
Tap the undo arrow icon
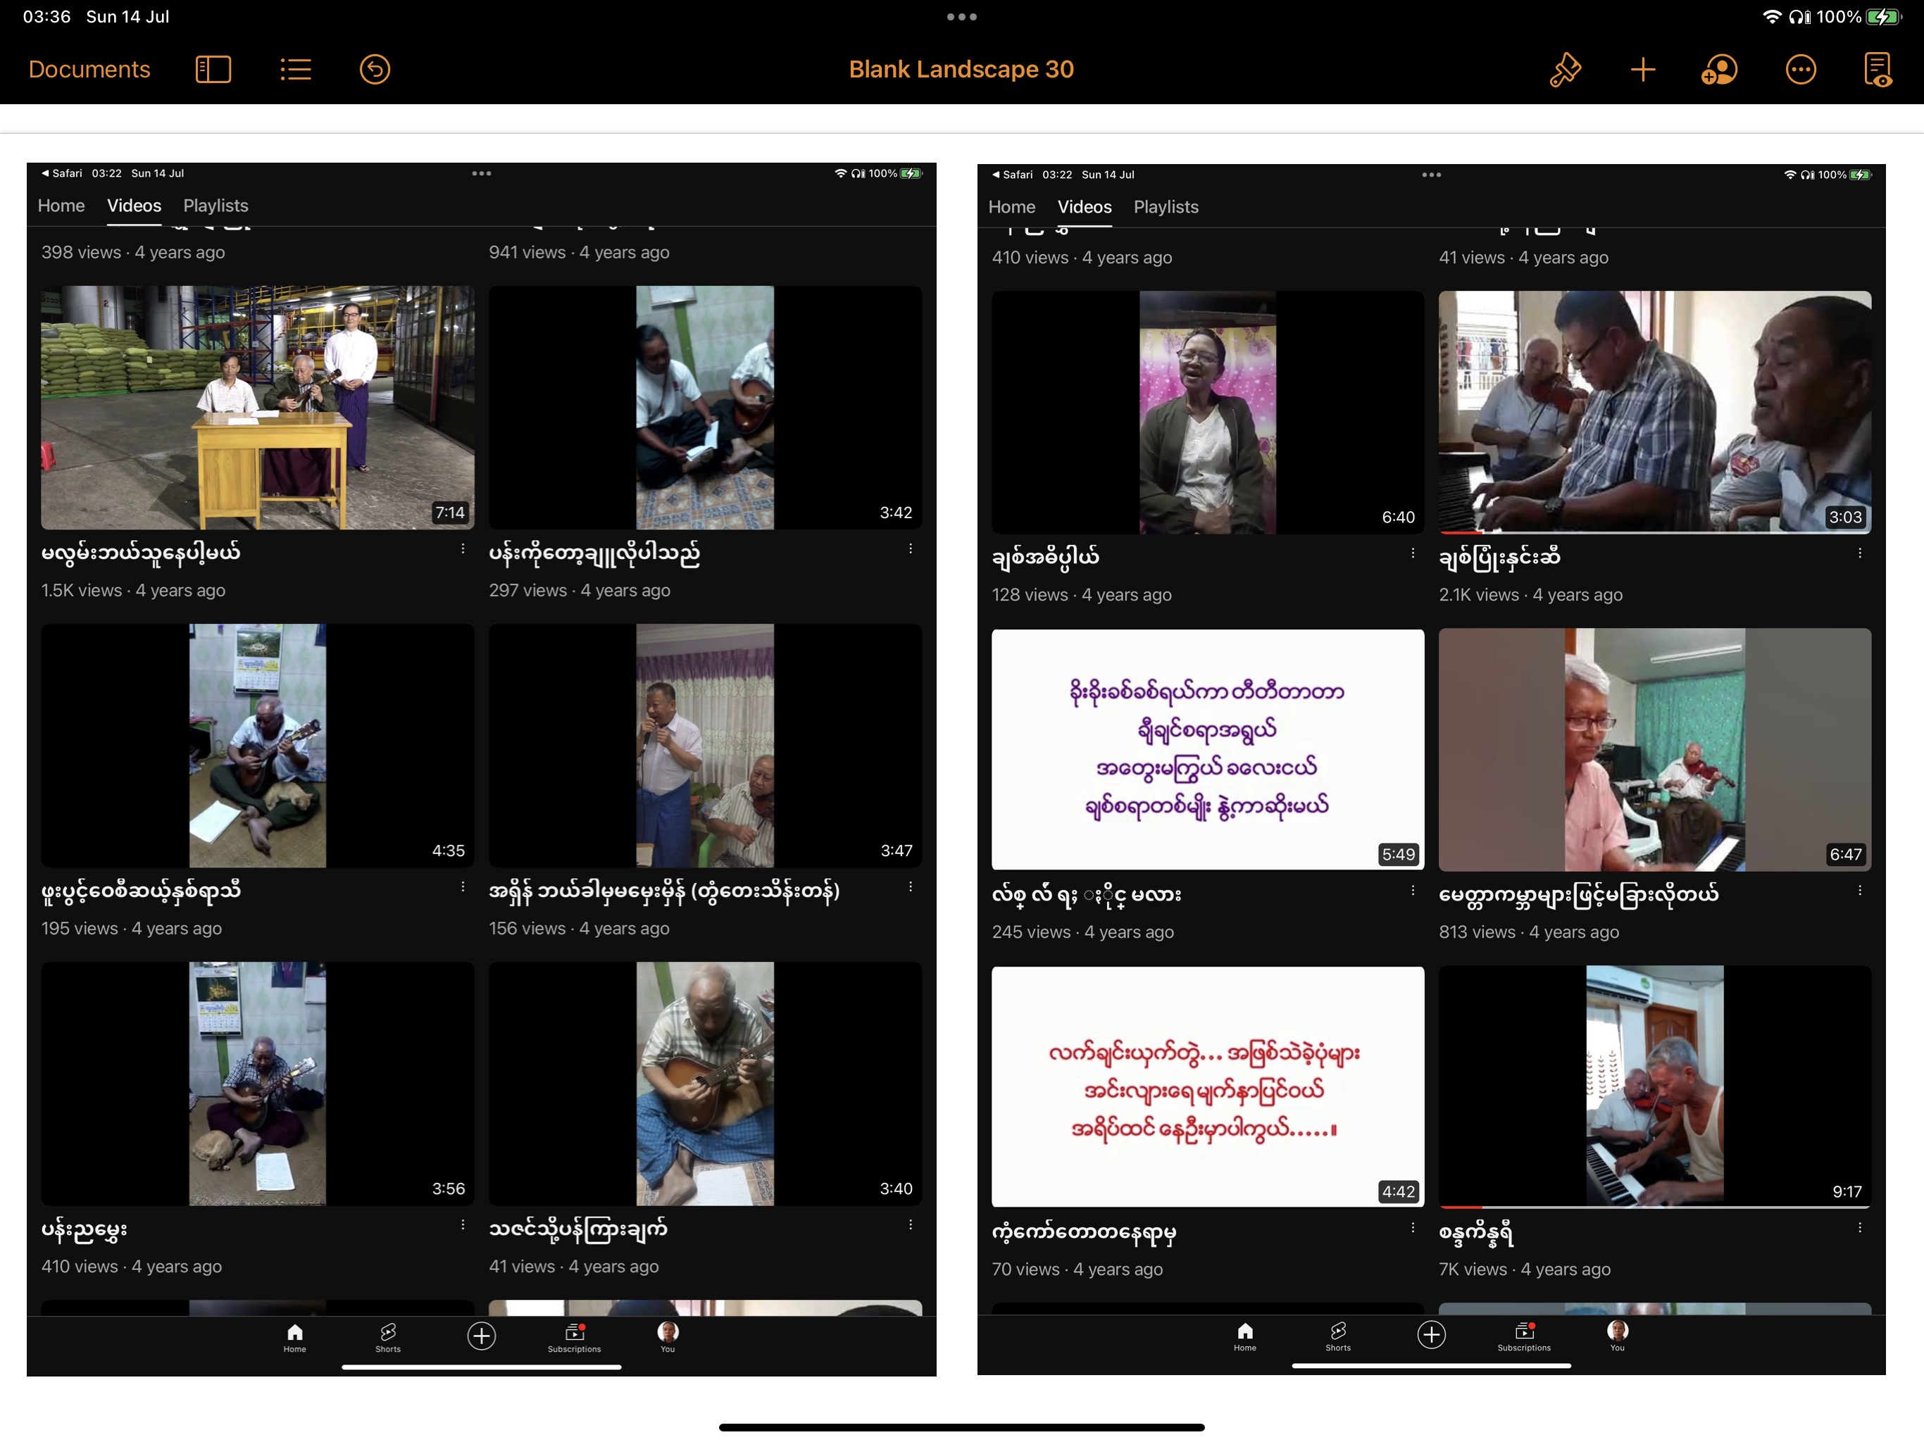click(375, 70)
